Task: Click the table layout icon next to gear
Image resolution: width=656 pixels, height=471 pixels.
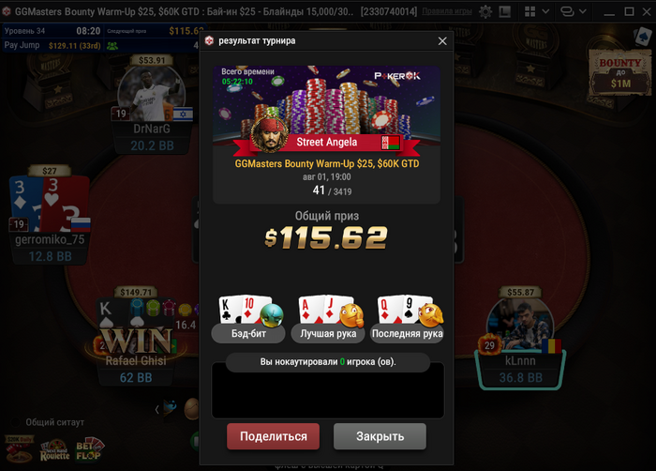Action: 504,12
